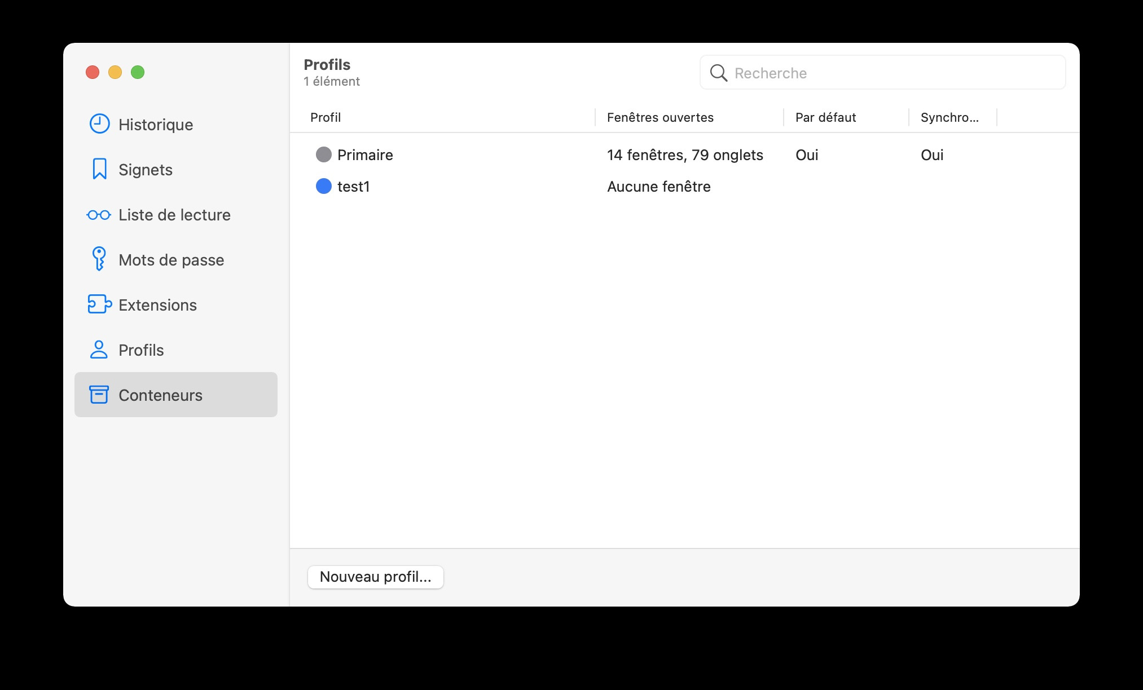Select Profils label in the sidebar
This screenshot has width=1143, height=690.
coord(141,350)
